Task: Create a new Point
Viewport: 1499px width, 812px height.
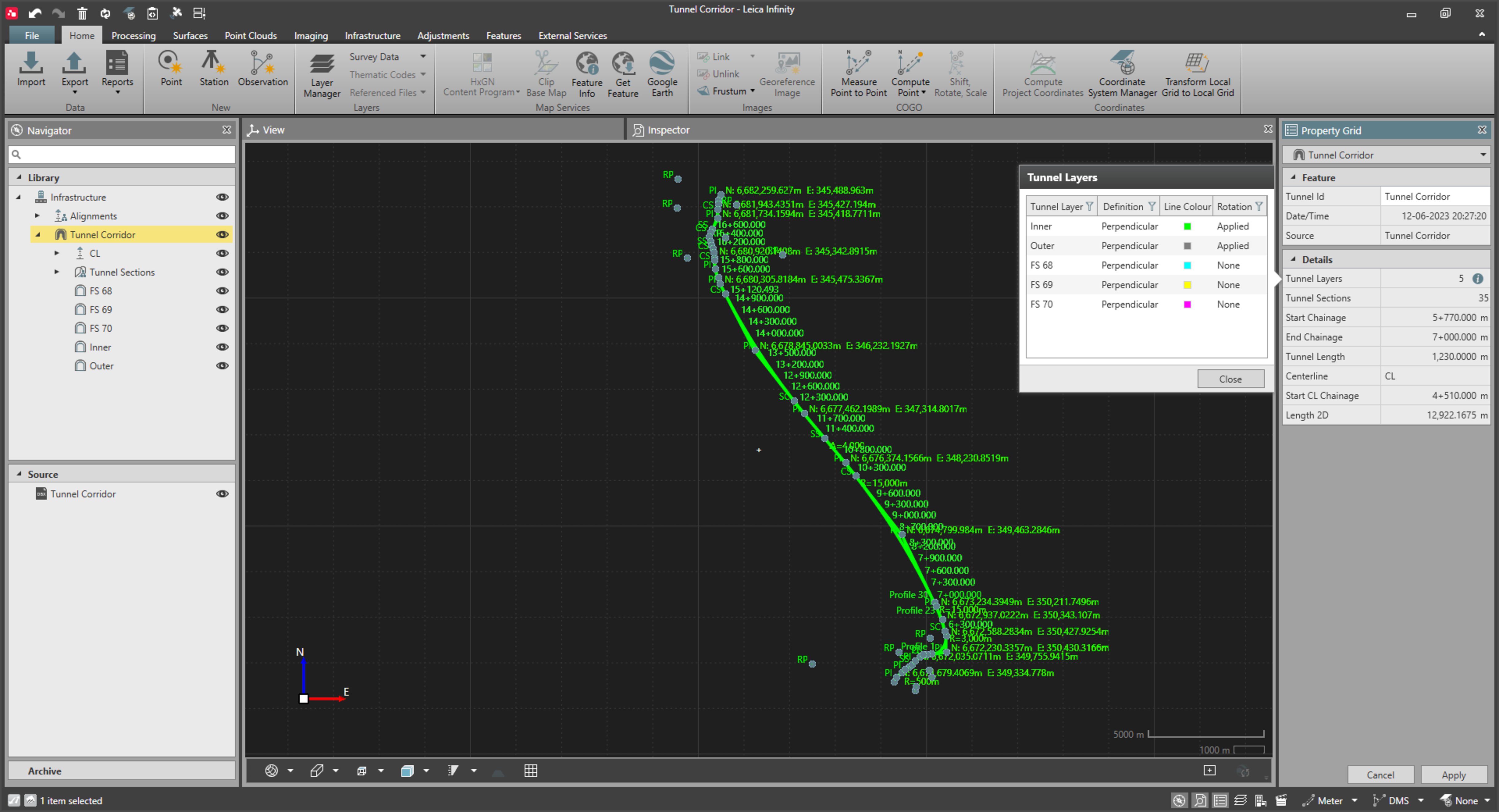Action: click(171, 69)
